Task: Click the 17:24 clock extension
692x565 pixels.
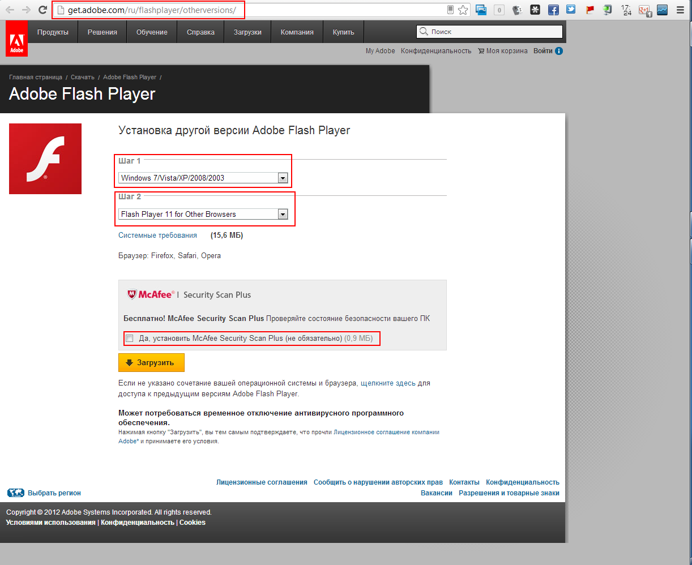Action: click(626, 10)
